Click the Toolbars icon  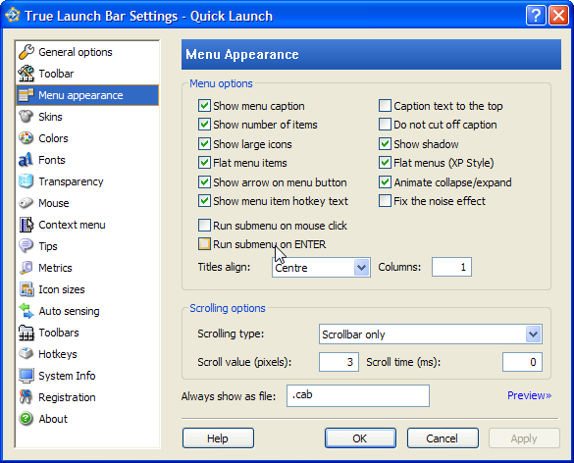coord(26,333)
